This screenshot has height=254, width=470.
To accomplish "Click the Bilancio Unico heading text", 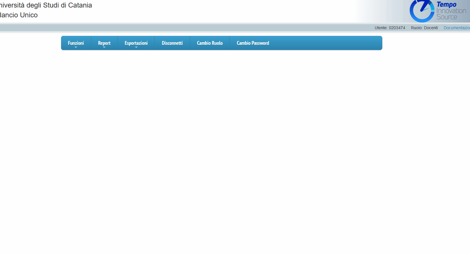I will (19, 15).
